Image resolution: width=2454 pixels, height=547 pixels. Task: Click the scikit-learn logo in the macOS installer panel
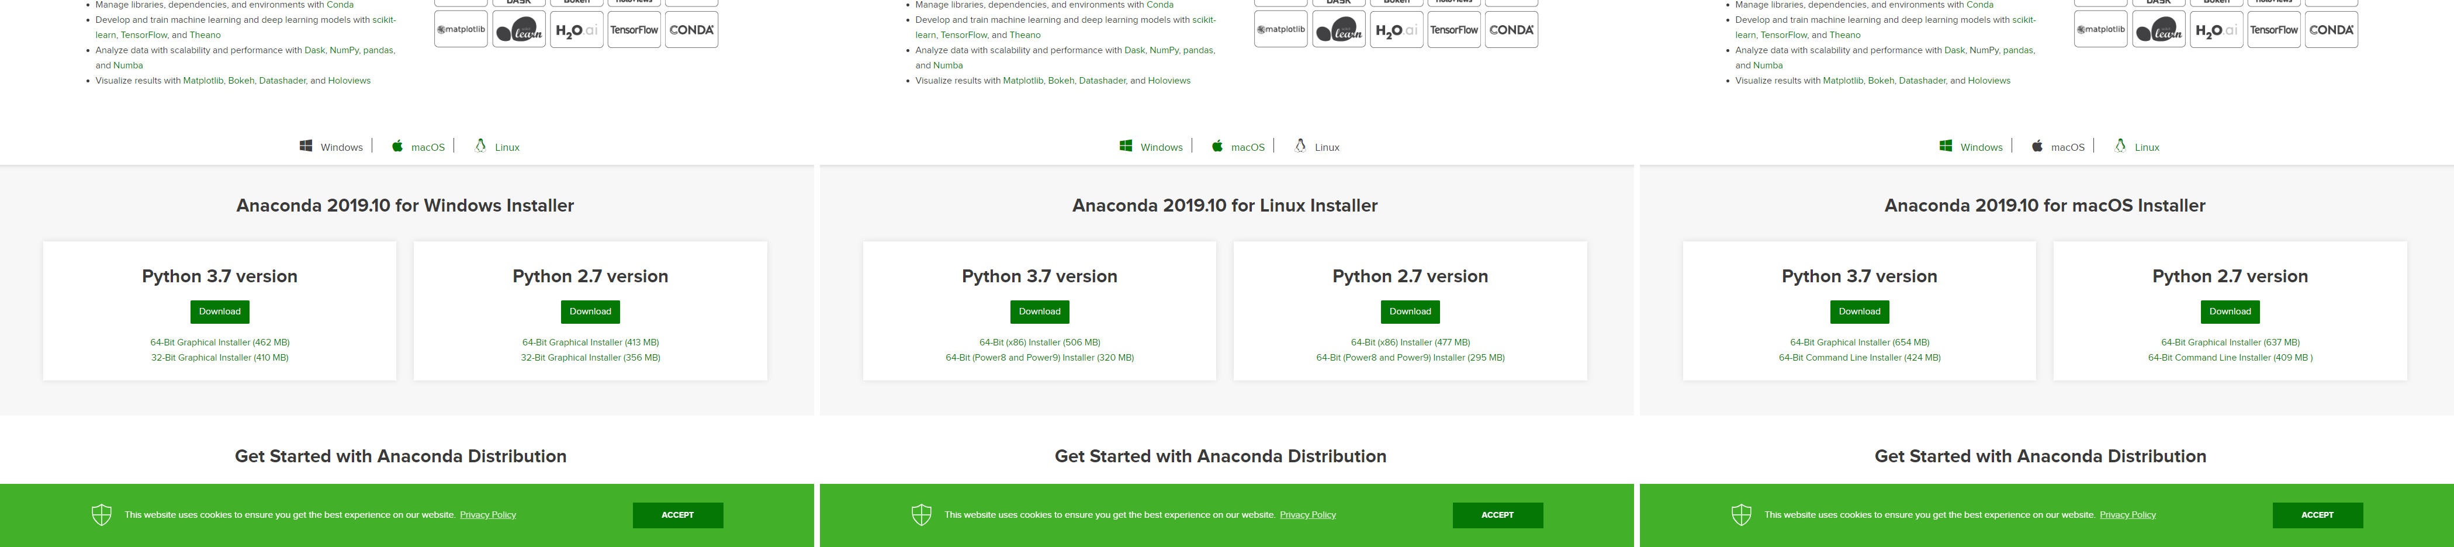pos(2159,30)
